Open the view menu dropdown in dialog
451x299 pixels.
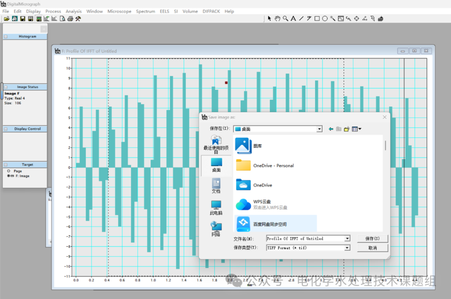click(357, 129)
